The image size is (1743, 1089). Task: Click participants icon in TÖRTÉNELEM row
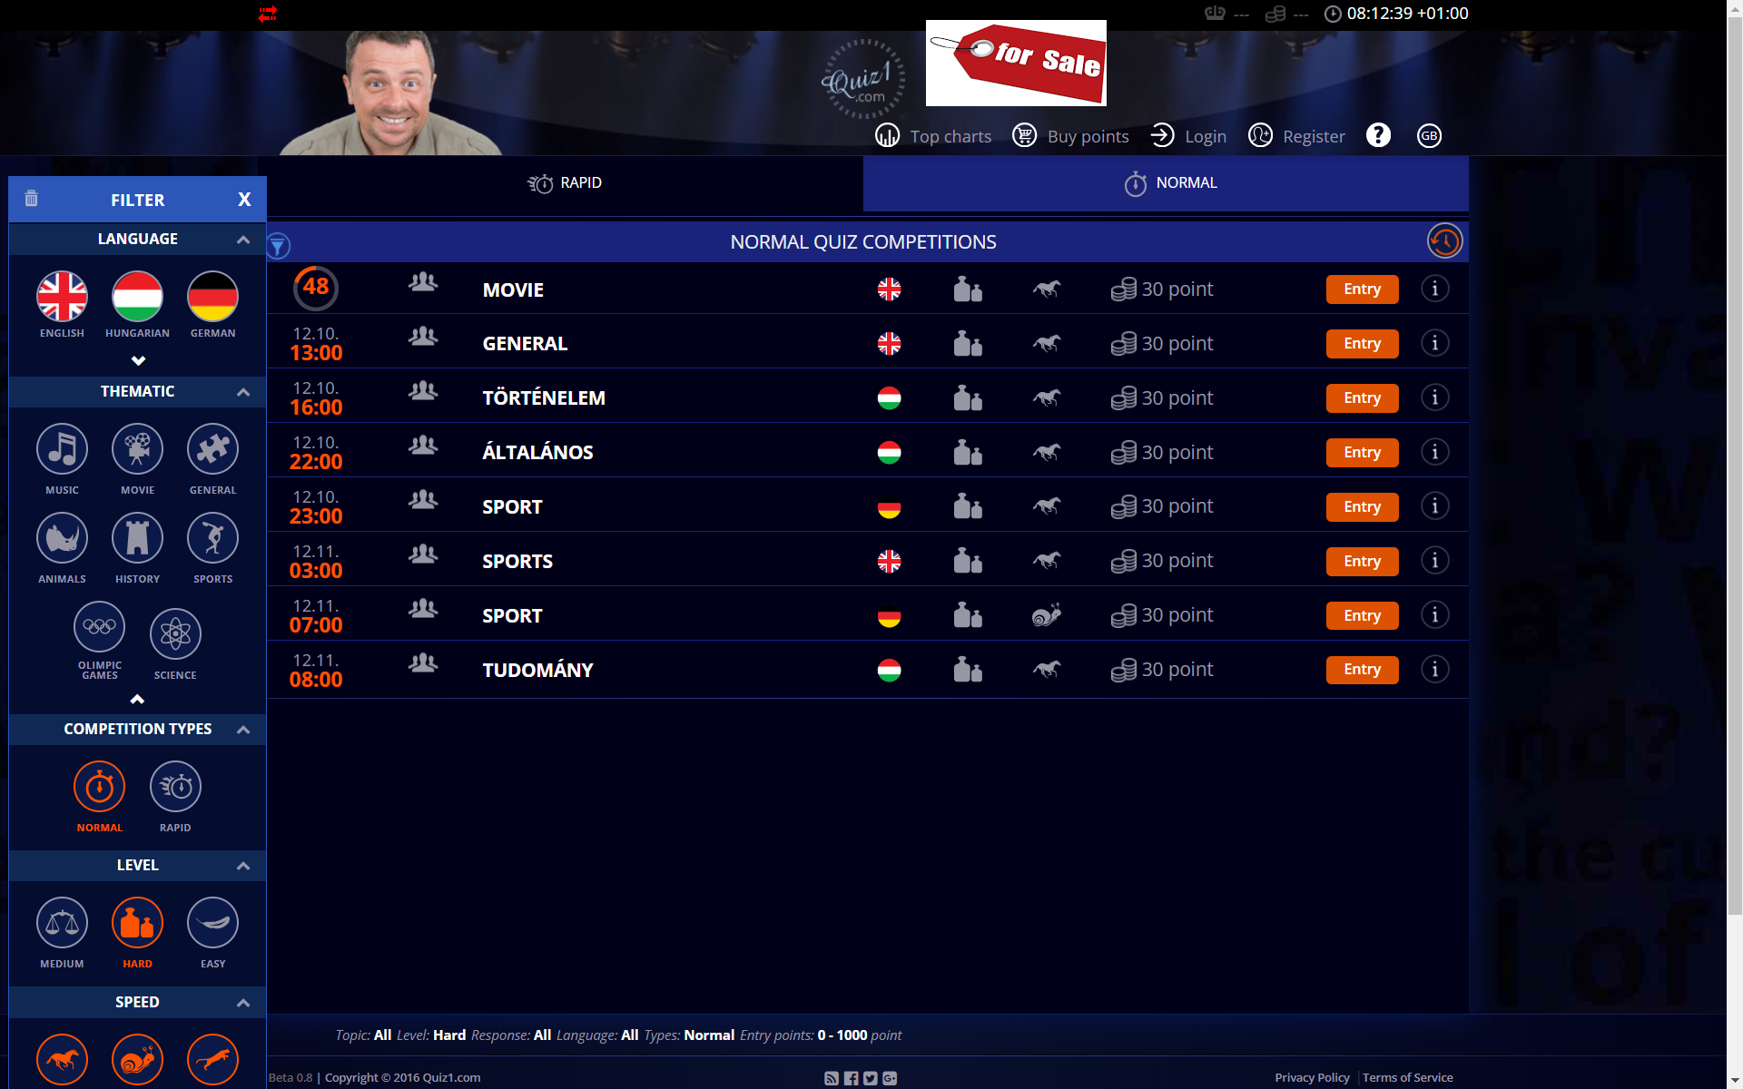[423, 391]
